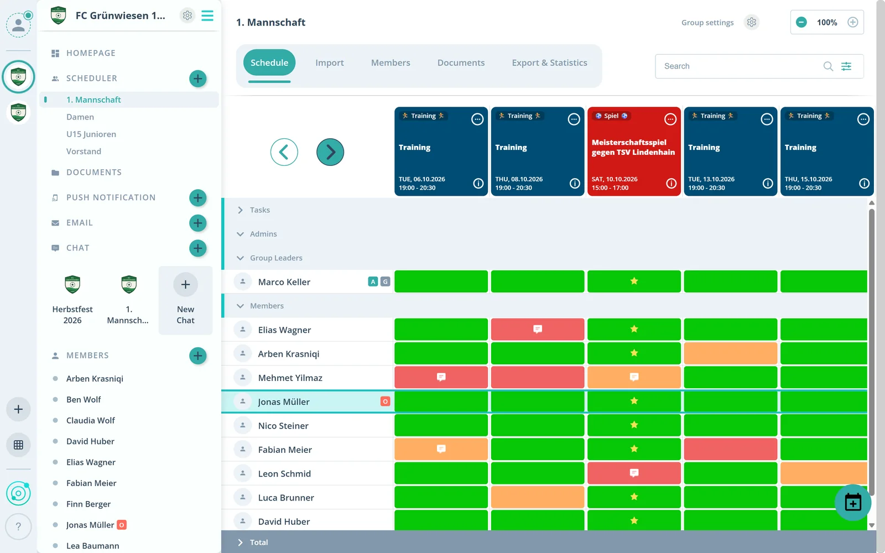
Task: Switch to the Import tab
Action: click(330, 63)
